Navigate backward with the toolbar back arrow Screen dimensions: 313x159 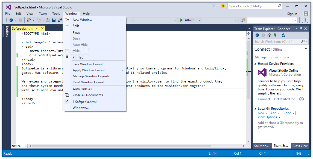pyautogui.click(x=11, y=20)
